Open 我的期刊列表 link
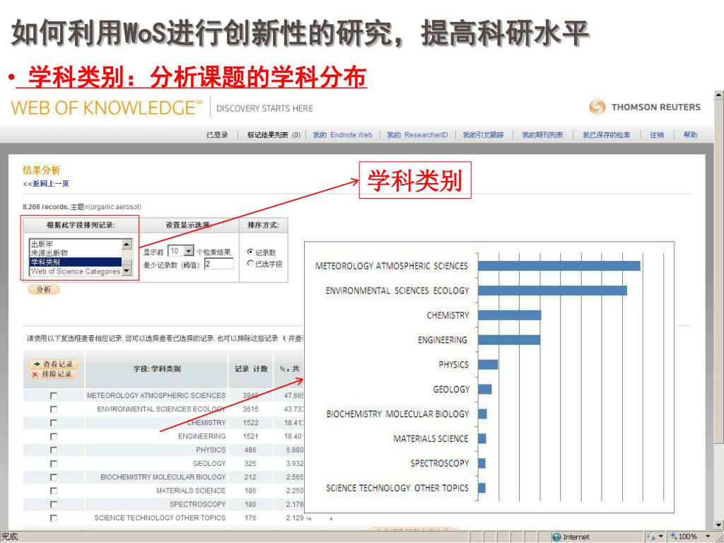 coord(542,135)
